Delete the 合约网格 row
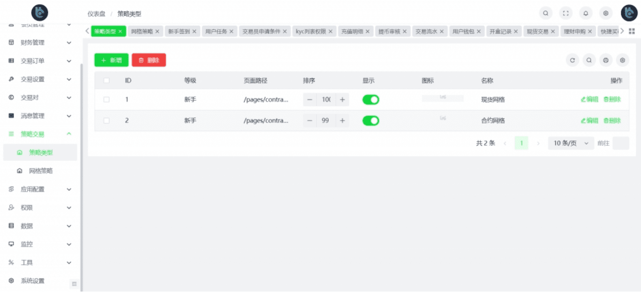The height and width of the screenshot is (292, 641). (x=612, y=120)
